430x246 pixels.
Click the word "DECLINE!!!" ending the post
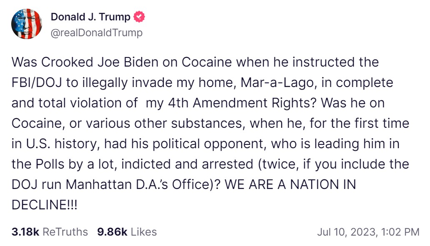point(45,205)
